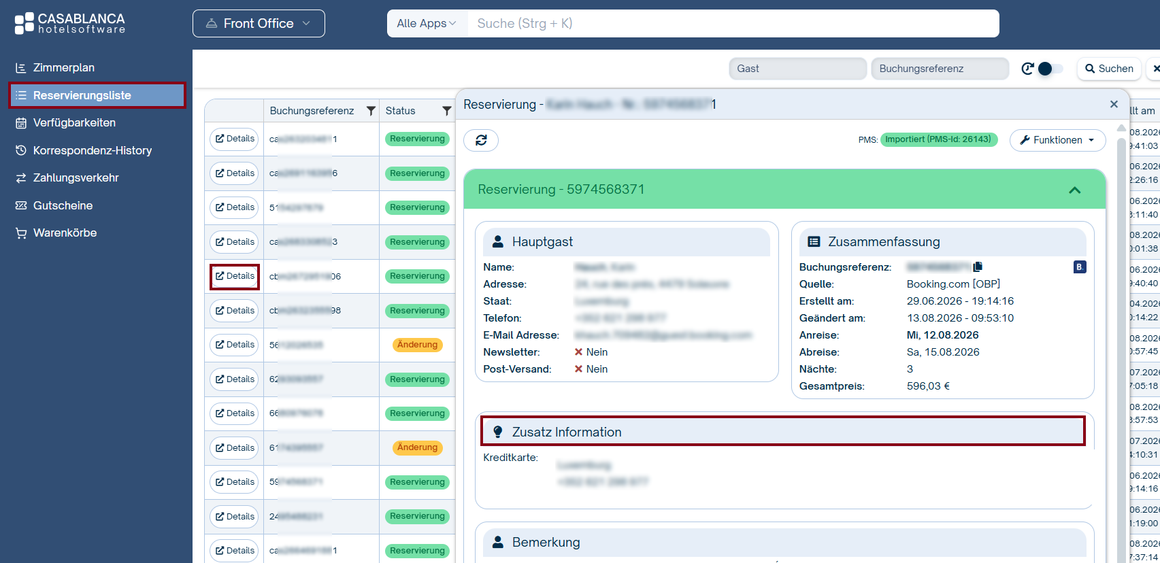Click the red X next to Newsletter
1160x563 pixels.
coord(578,352)
